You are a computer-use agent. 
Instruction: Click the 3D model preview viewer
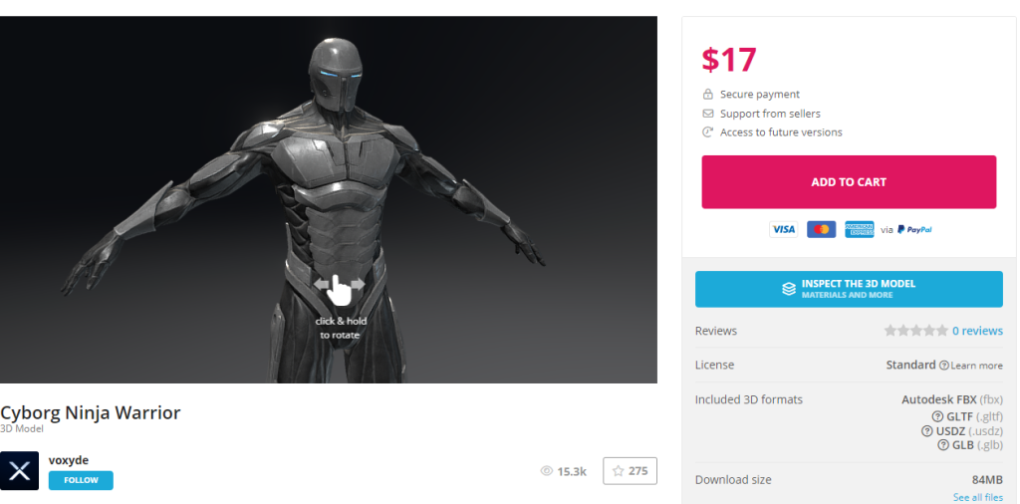(329, 199)
